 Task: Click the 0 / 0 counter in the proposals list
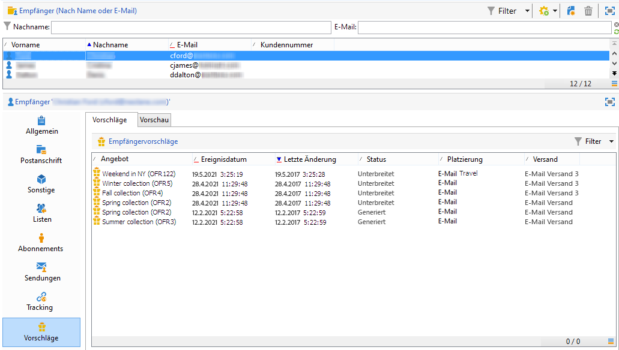[573, 342]
